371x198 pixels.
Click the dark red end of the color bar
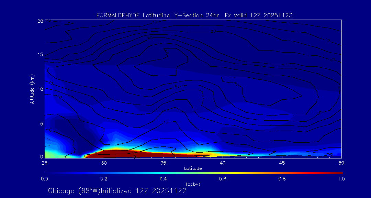click(x=338, y=173)
